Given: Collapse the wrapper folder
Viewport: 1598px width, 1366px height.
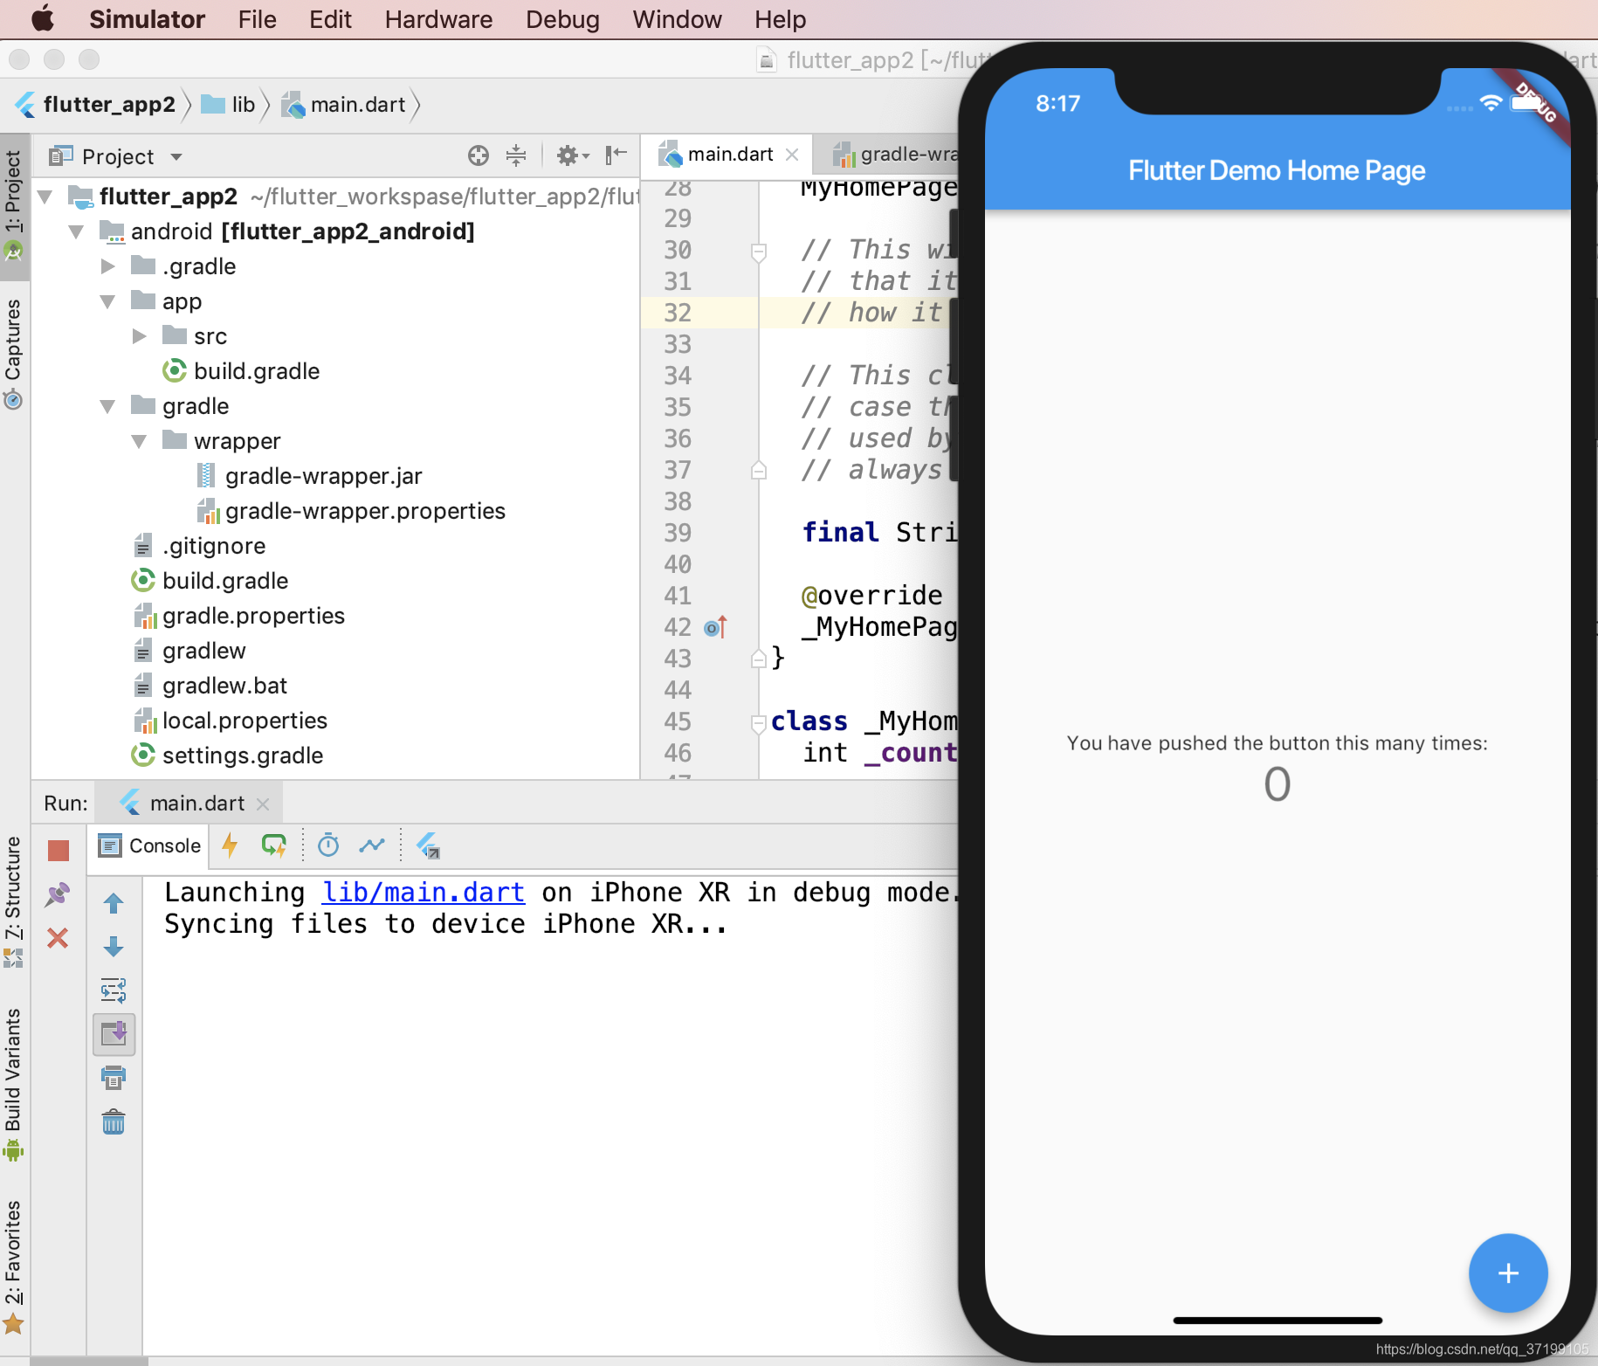Looking at the screenshot, I should tap(140, 441).
